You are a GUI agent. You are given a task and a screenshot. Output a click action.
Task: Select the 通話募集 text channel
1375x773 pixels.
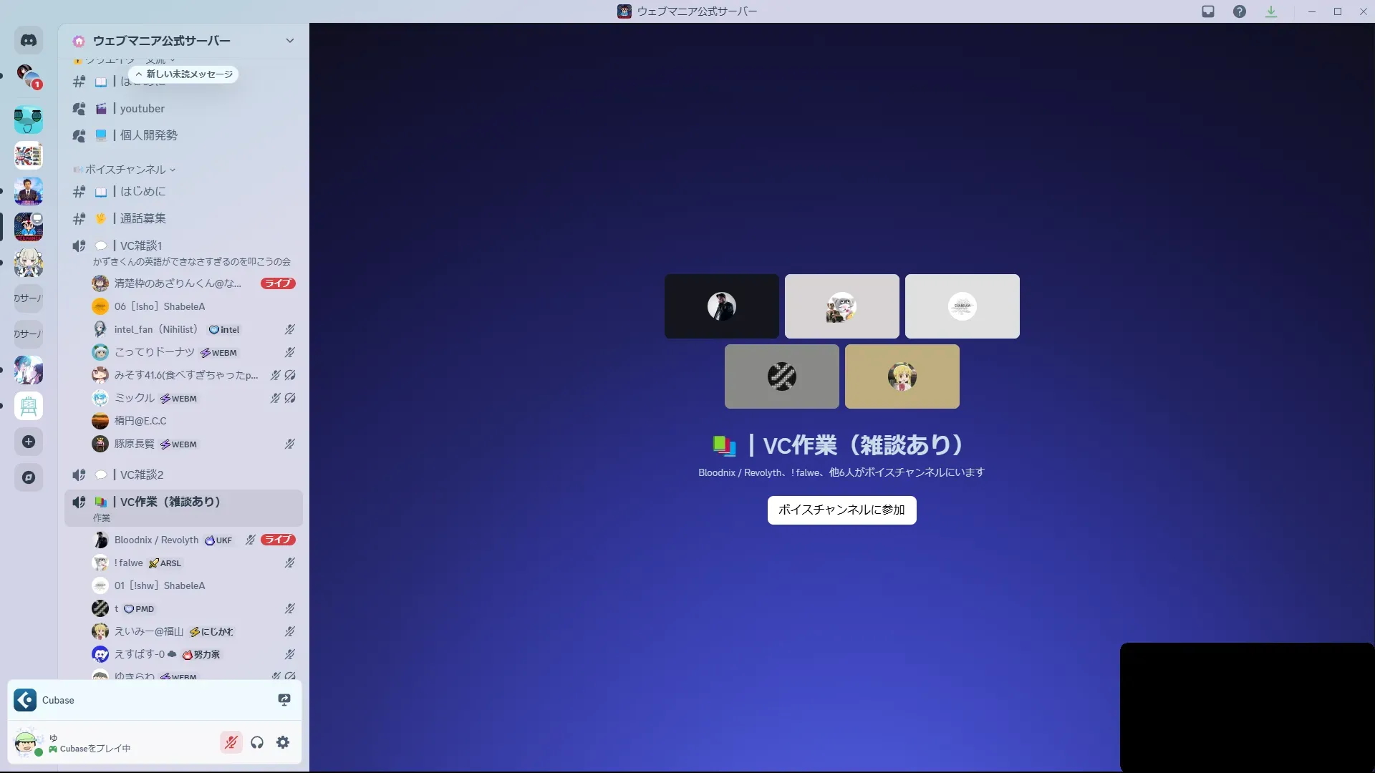(143, 218)
